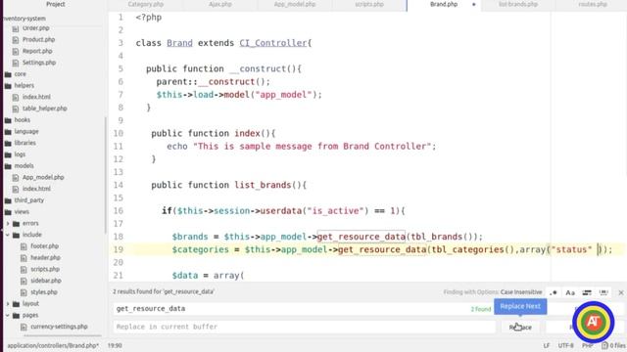Viewport: 627px width, 352px height.
Task: Select the Brand.php tab
Action: pyautogui.click(x=444, y=4)
